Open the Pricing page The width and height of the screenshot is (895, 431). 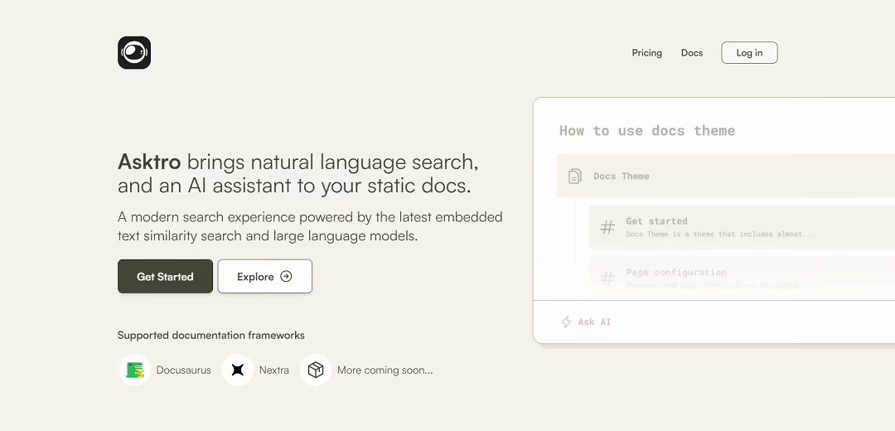(646, 52)
